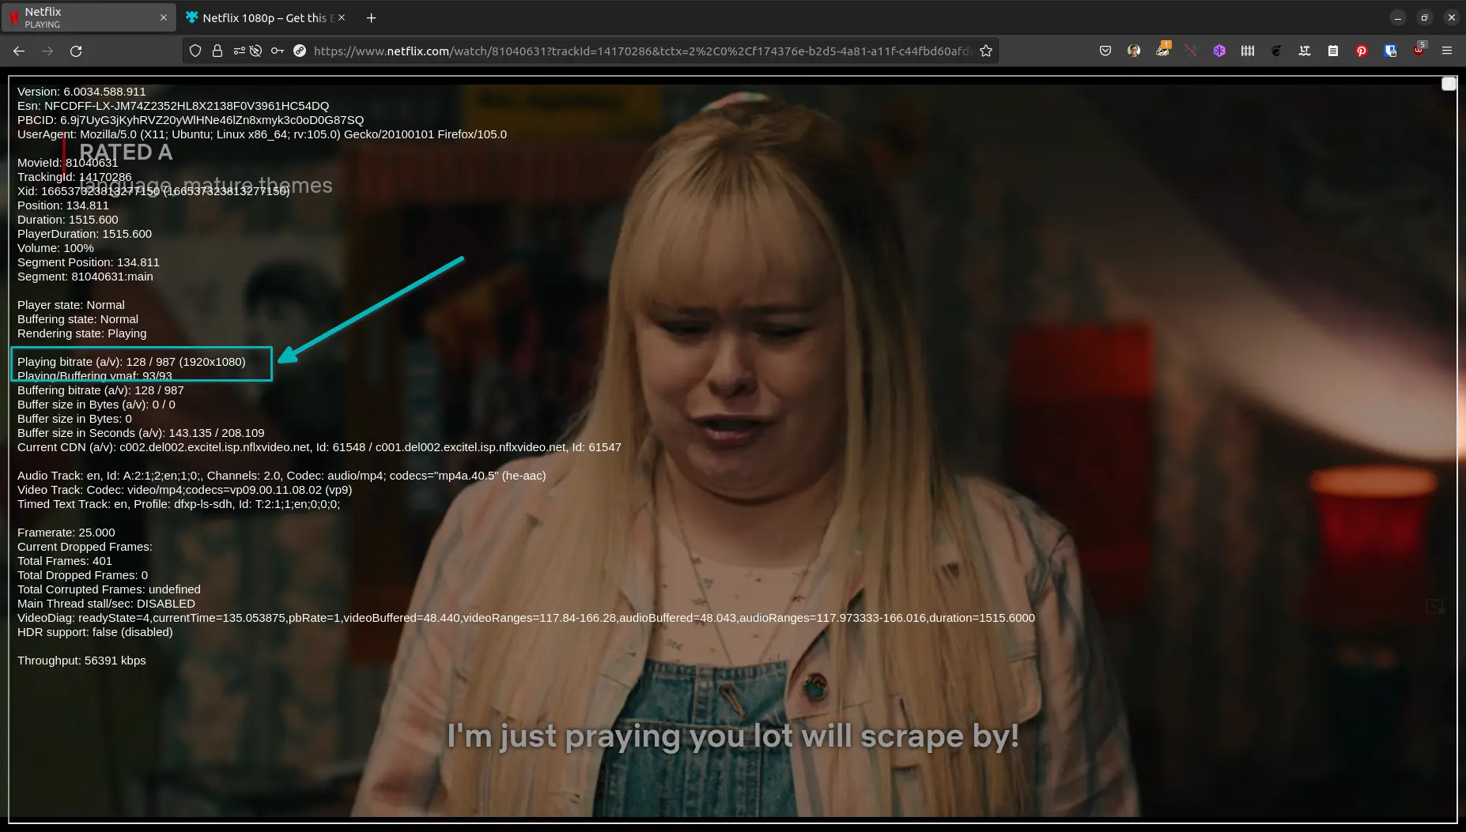
Task: Reload the Netflix page
Action: (76, 51)
